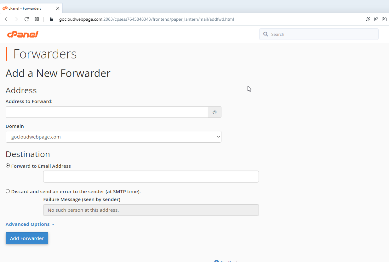This screenshot has width=389, height=262.
Task: Click the magnifier icon in the cPanel search box
Action: 266,34
